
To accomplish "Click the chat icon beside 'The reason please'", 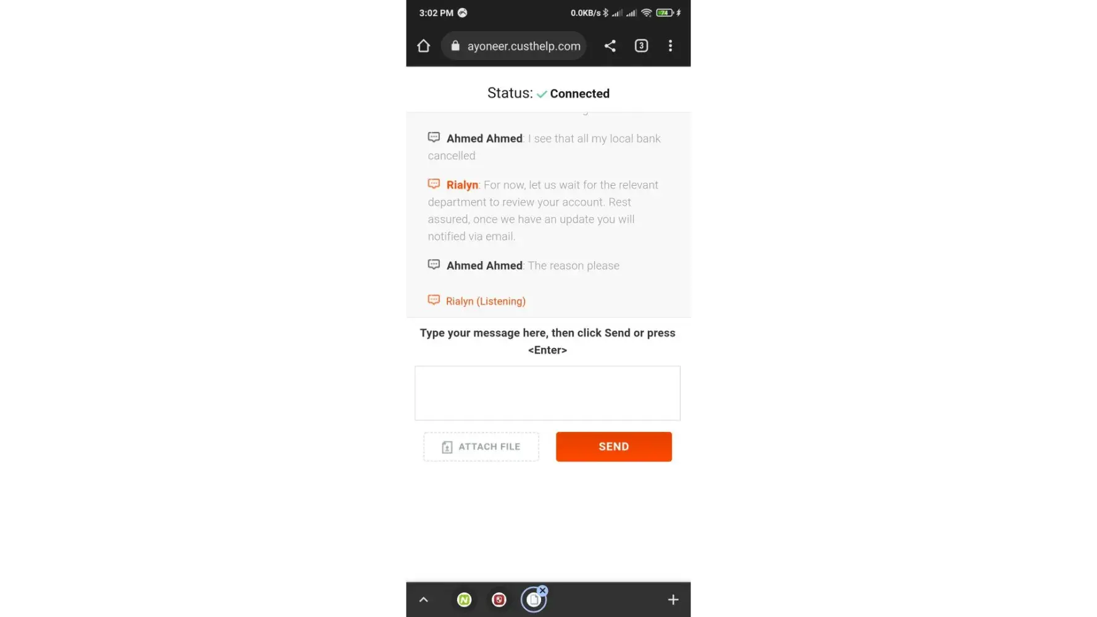I will click(x=434, y=264).
